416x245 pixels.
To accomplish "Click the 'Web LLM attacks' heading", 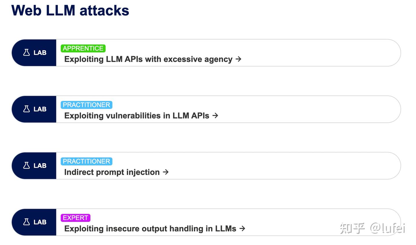I will tap(70, 11).
